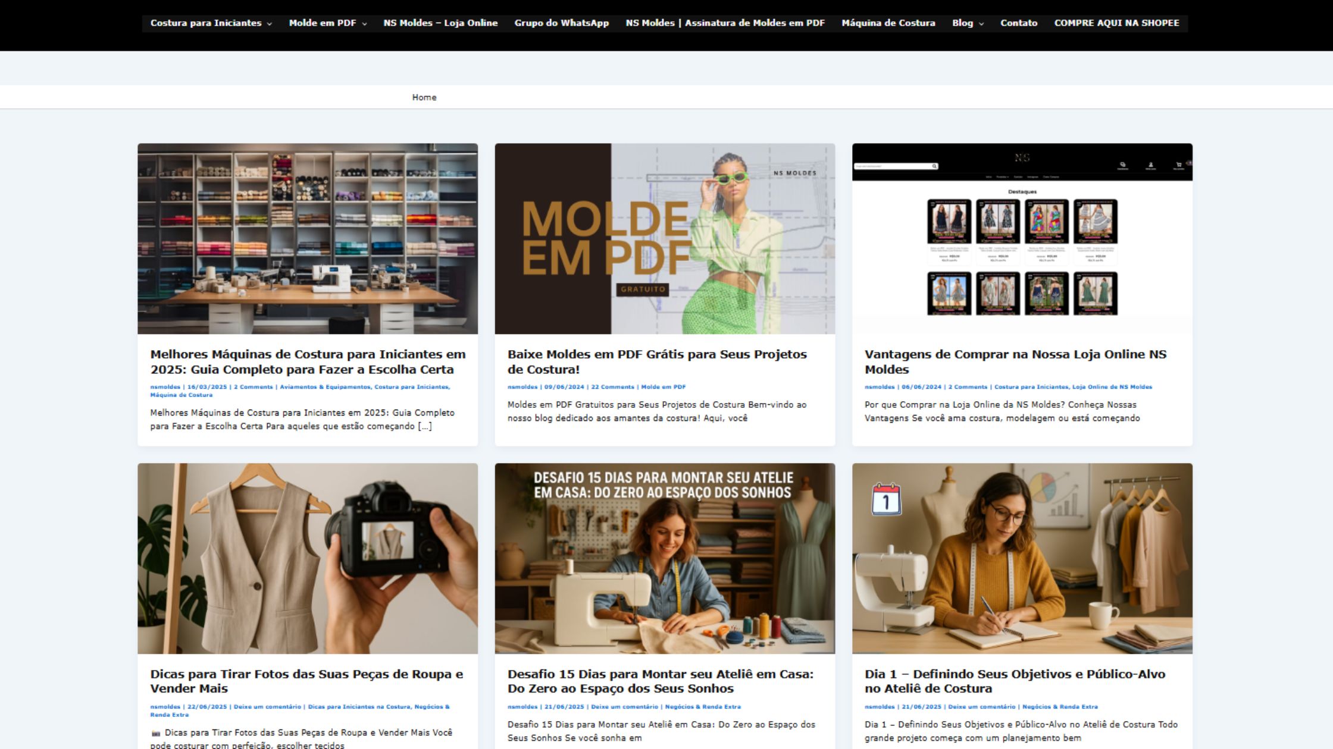Expand the "Costura para Iniciantes" dropdown
Viewport: 1333px width, 749px height.
[x=206, y=23]
